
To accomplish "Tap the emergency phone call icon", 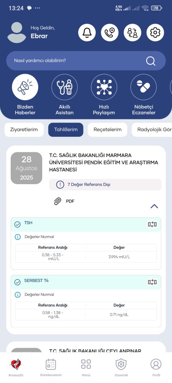I will [x=110, y=32].
